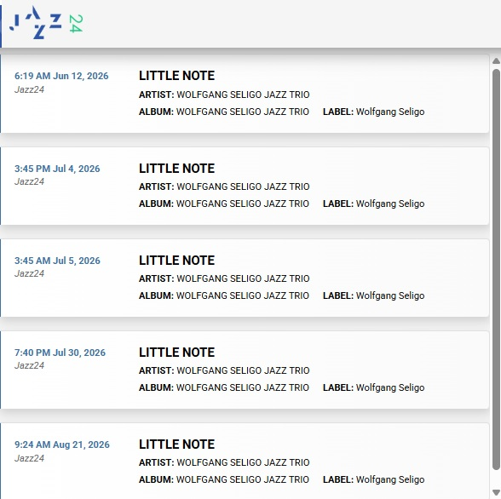Screen dimensions: 501x499
Task: Select LITTLE NOTE title in Jul 4 card
Action: [x=176, y=169]
